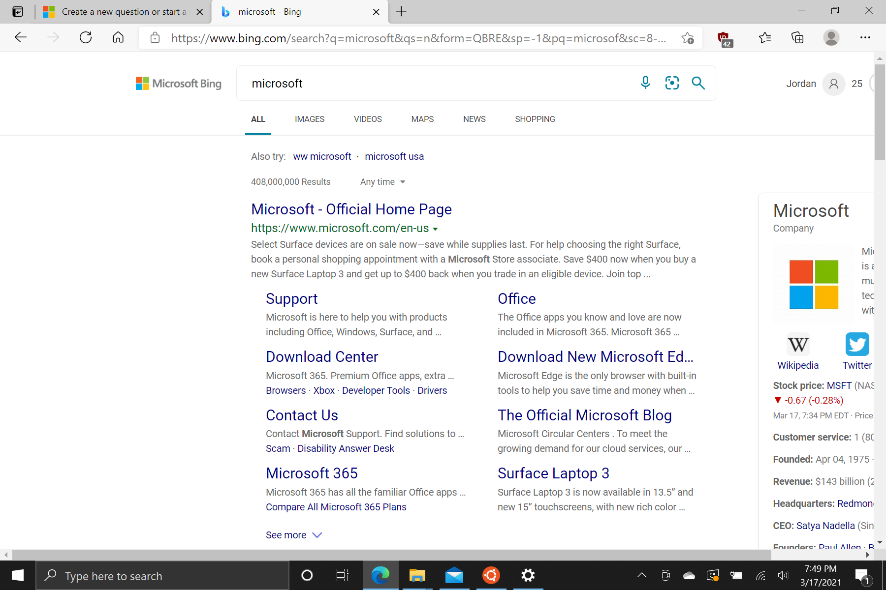Click the Refresh page icon
Screen dimensions: 886x590
pos(86,37)
